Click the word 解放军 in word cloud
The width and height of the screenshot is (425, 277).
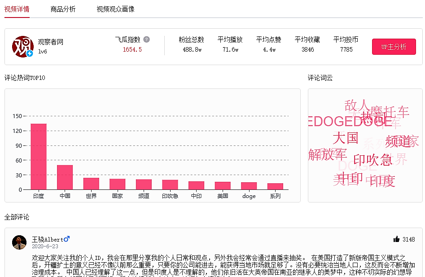[328, 155]
